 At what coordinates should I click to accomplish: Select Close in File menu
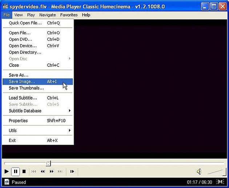38,65
